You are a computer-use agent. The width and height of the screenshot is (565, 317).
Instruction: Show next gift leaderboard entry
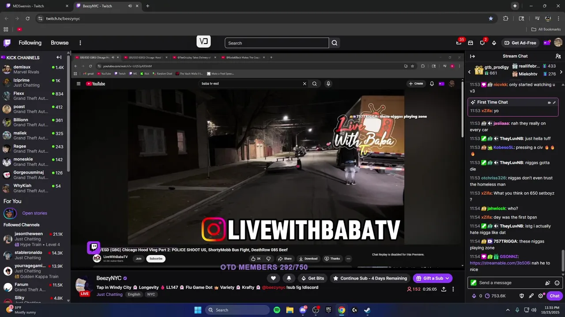click(561, 71)
